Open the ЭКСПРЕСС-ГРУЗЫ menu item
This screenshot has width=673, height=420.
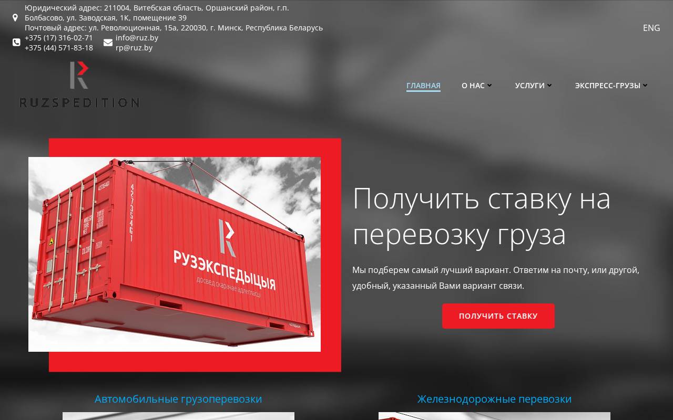[x=607, y=85]
